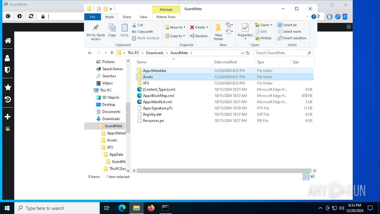Expand the Delete options arrow
Screen dimensions: 380x214
[x=207, y=27]
